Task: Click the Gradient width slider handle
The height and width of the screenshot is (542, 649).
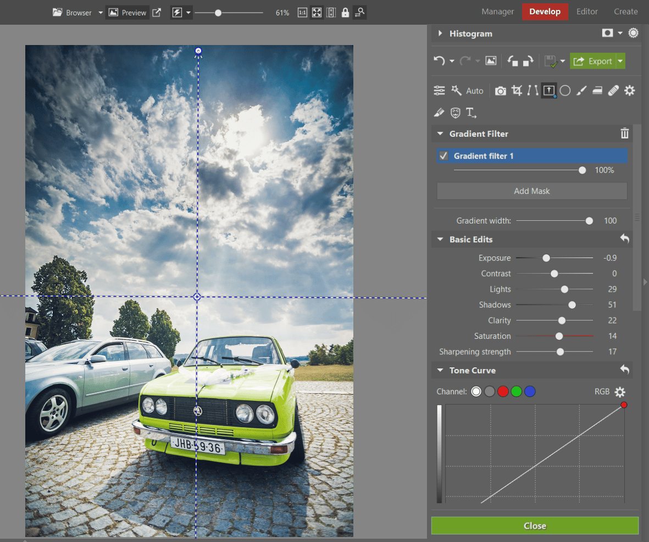Action: (589, 221)
